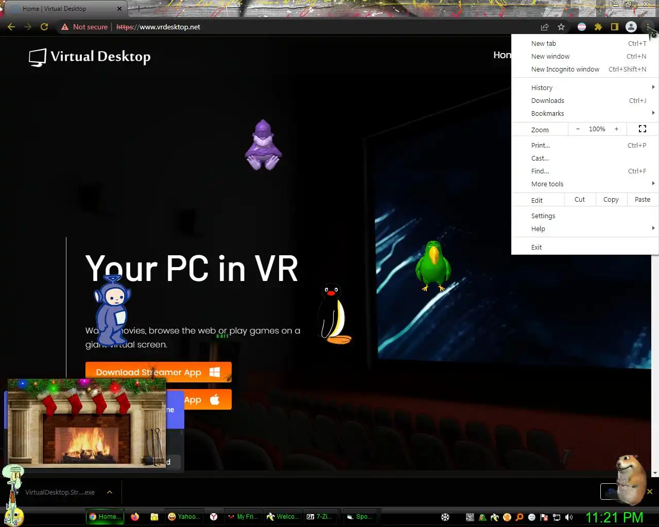Share this page using the share icon
This screenshot has width=659, height=527.
[545, 27]
